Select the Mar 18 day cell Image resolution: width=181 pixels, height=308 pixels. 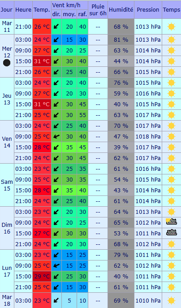click(x=7, y=300)
